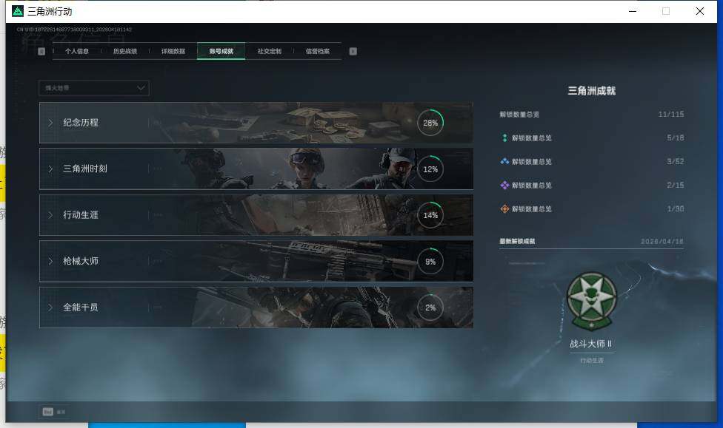
Task: Click the 2% progress ring on 全能干员
Action: 430,308
